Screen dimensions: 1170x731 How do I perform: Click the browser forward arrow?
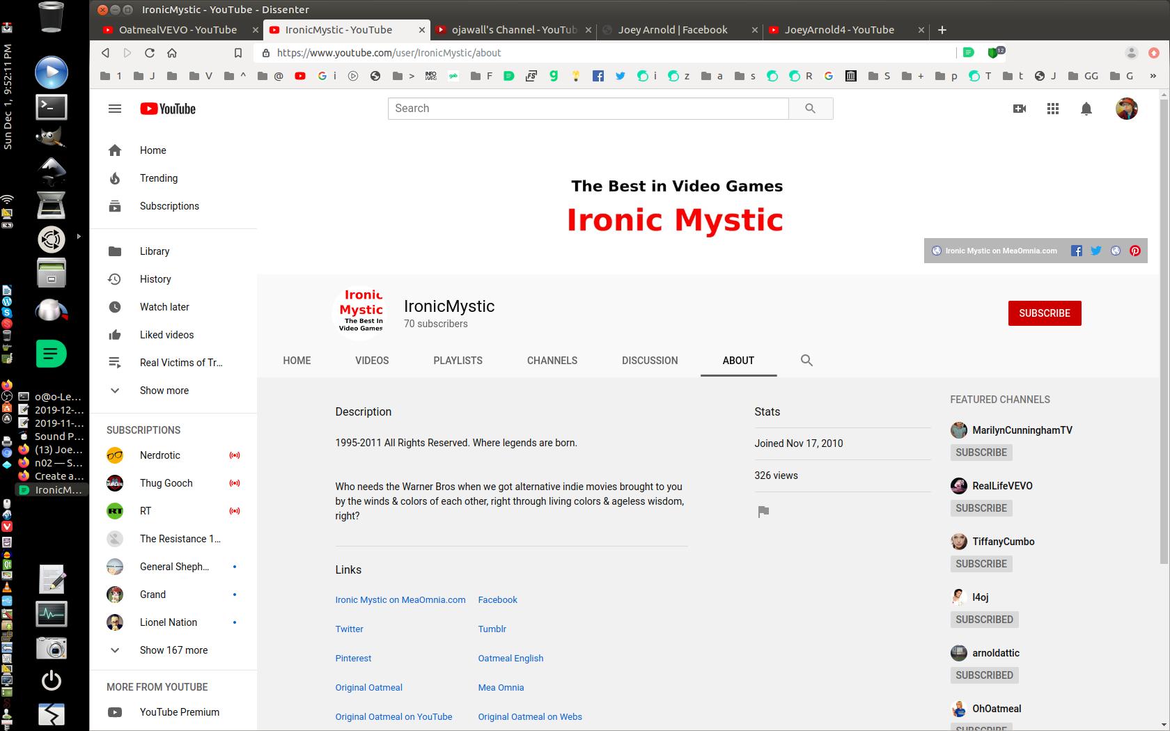click(127, 53)
